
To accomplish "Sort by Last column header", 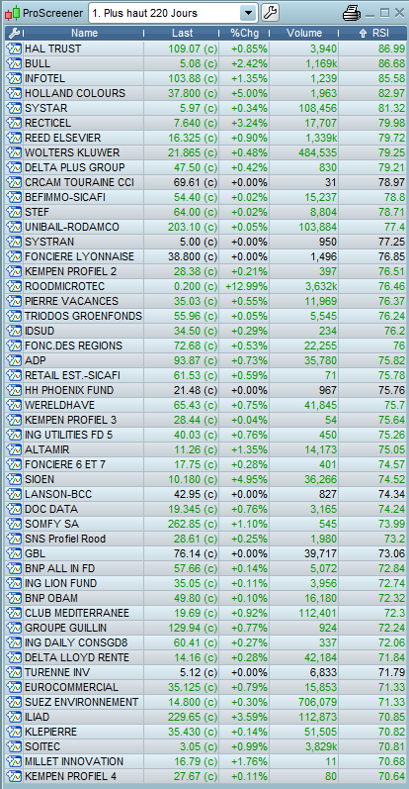I will (182, 34).
